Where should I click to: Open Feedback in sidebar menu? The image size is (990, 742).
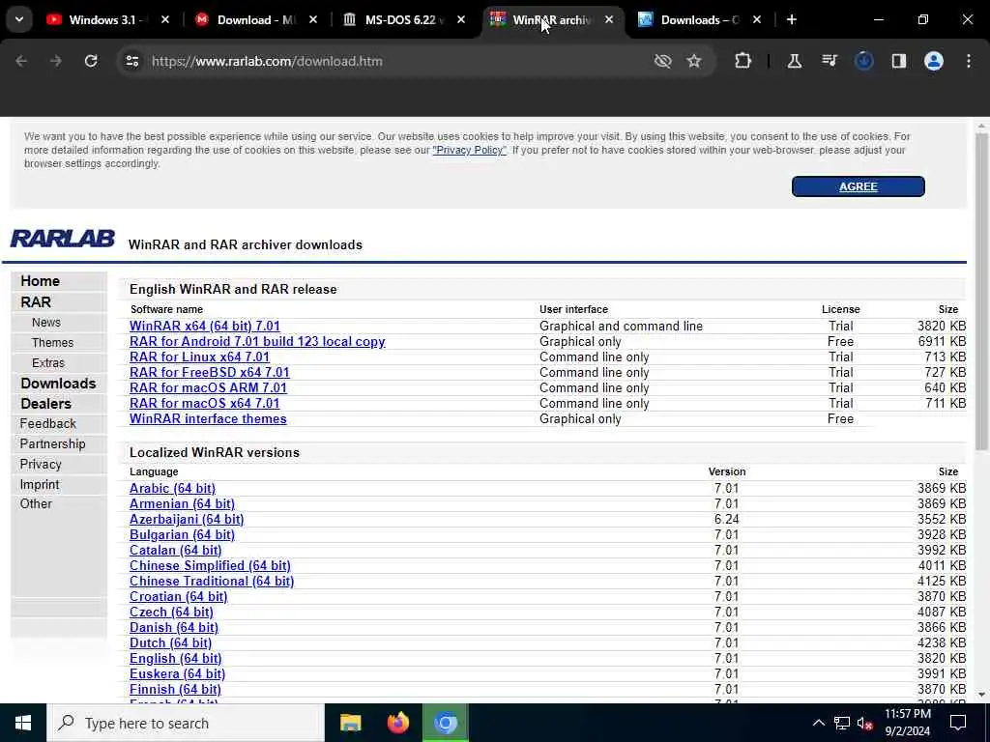tap(47, 424)
